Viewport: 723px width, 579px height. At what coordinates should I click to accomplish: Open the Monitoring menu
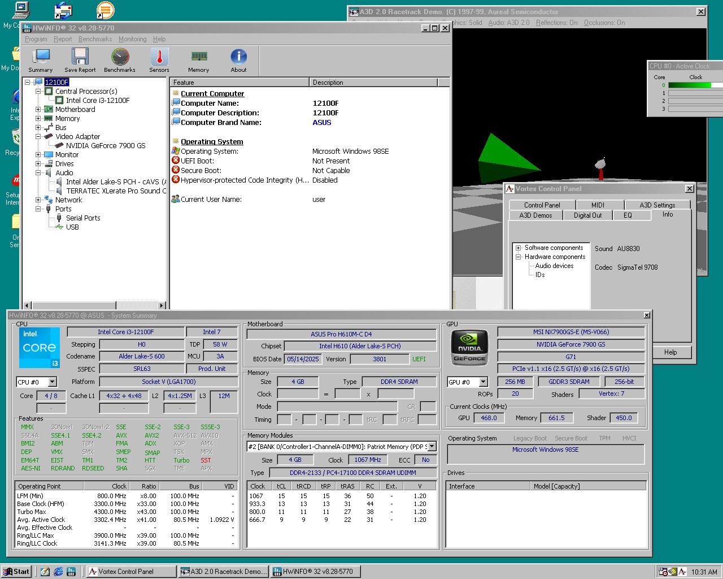click(x=132, y=39)
